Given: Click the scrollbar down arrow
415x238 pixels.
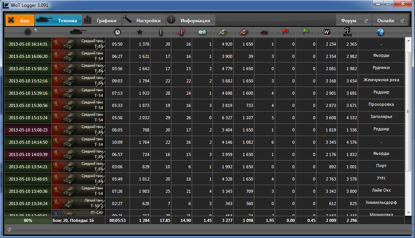Looking at the screenshot, I should 408,212.
